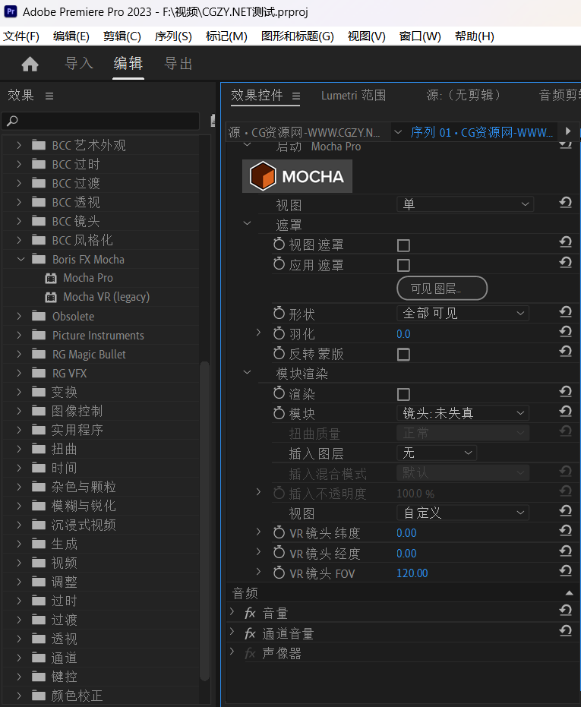Screen dimensions: 581x707
Task: Toggle the fx switch for 音量
Action: 250,614
